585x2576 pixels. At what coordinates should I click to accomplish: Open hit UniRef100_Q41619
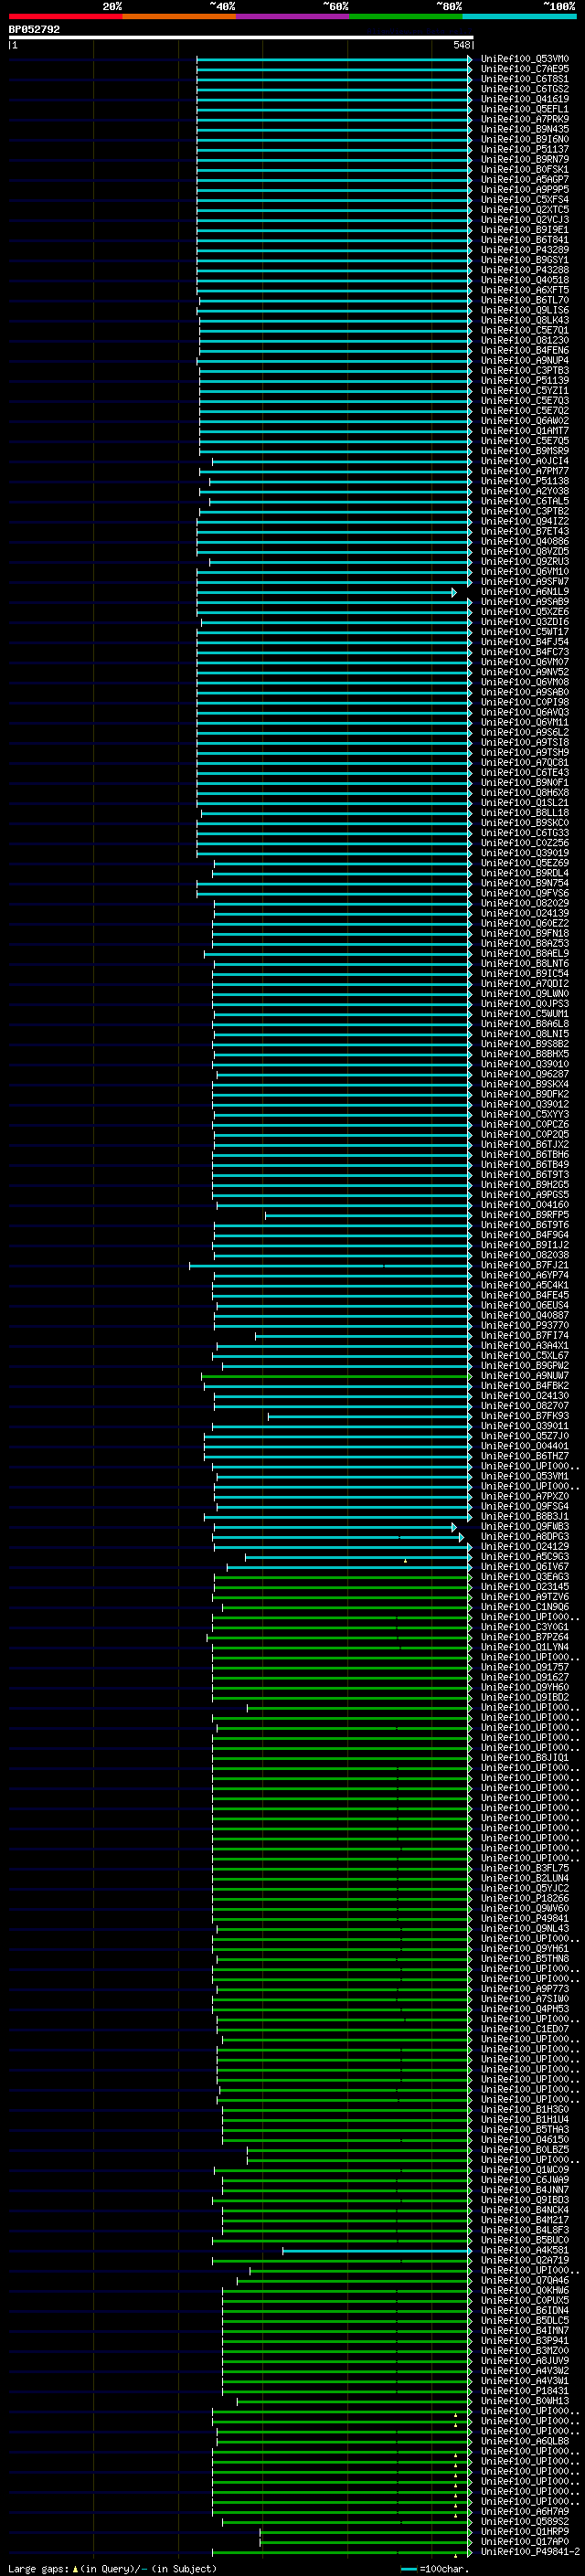524,99
